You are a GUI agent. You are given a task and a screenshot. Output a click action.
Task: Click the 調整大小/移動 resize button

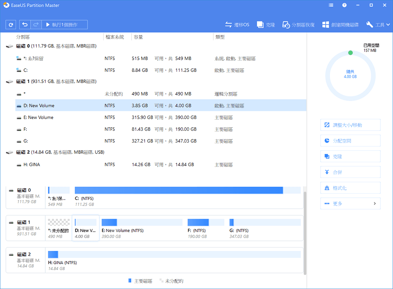coord(351,125)
